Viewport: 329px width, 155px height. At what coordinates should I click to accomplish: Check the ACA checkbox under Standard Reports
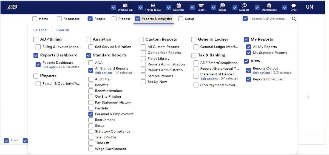91,63
